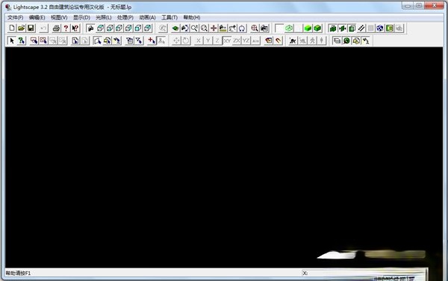Toggle the ZX plane constraint button
The height and width of the screenshot is (281, 448).
pyautogui.click(x=237, y=41)
